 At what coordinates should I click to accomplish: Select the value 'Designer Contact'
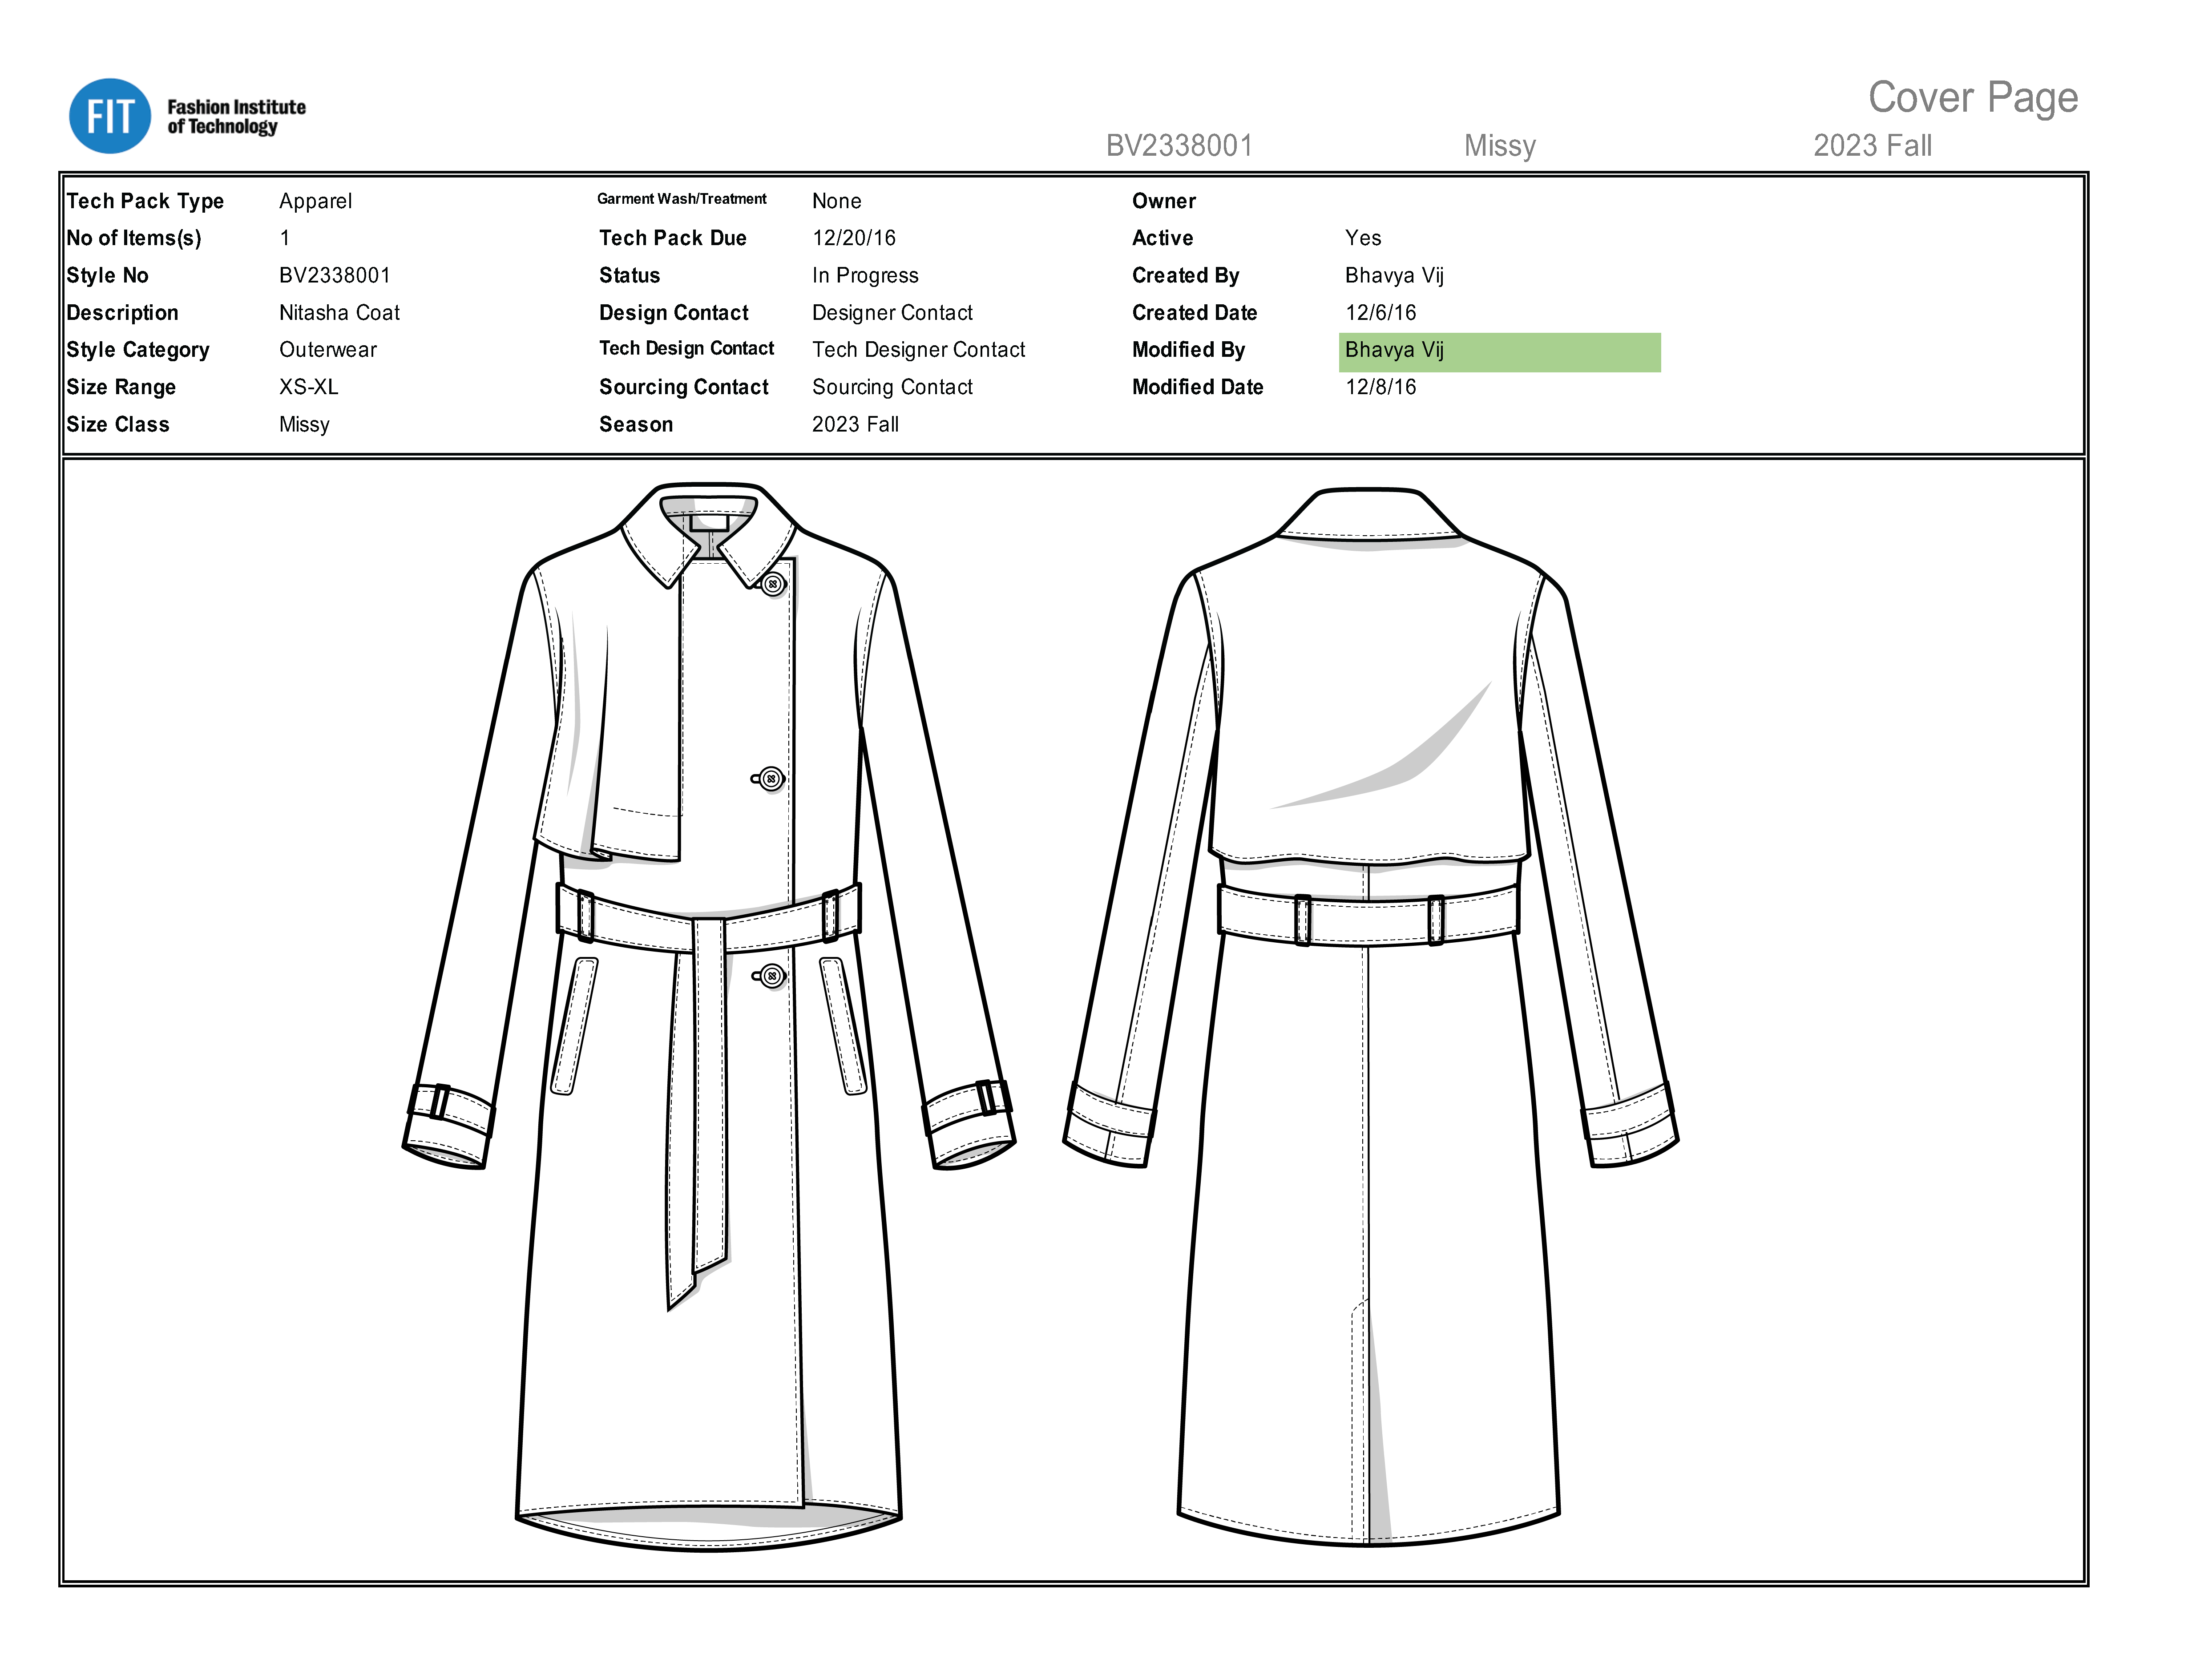[892, 313]
